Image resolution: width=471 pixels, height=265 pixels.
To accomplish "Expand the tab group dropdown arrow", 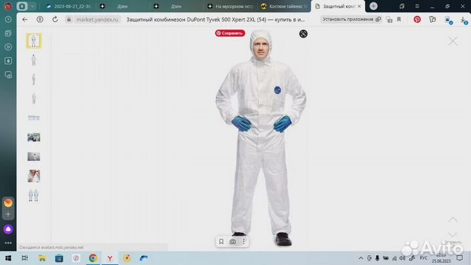I will [x=33, y=6].
